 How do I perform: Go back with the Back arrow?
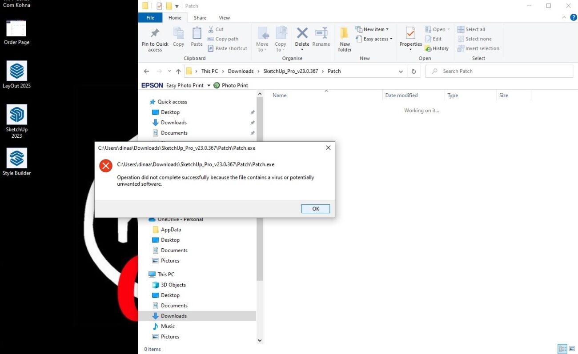click(147, 71)
